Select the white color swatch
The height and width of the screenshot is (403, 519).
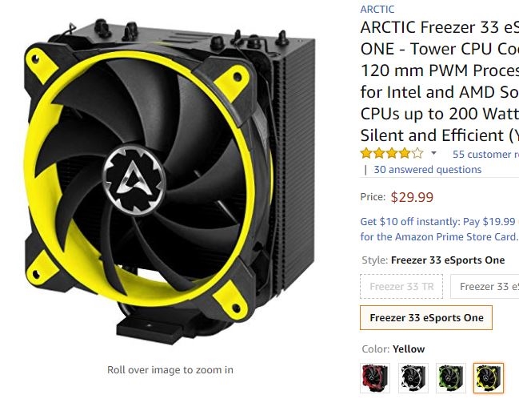[x=413, y=378]
